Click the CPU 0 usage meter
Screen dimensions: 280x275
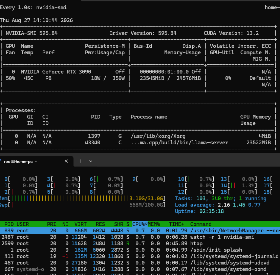[21, 179]
